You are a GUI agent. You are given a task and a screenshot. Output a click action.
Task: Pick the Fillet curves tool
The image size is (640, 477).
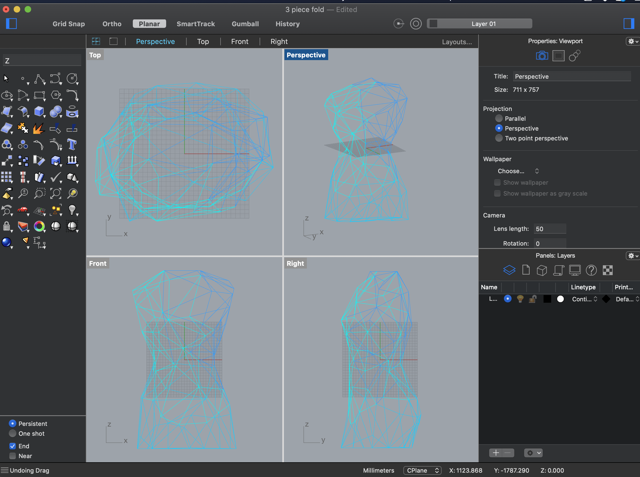point(72,95)
